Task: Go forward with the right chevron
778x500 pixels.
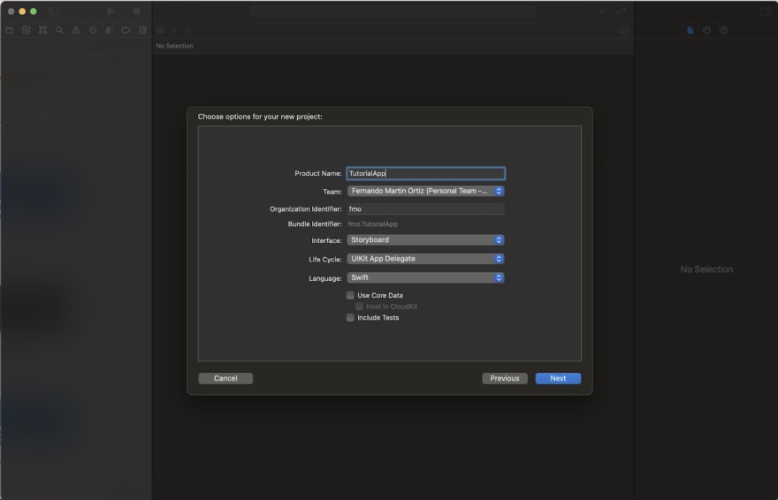Action: coord(187,30)
